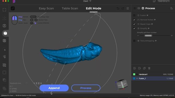
Task: Select the Fusion_1 layer row
Action: tap(153, 78)
